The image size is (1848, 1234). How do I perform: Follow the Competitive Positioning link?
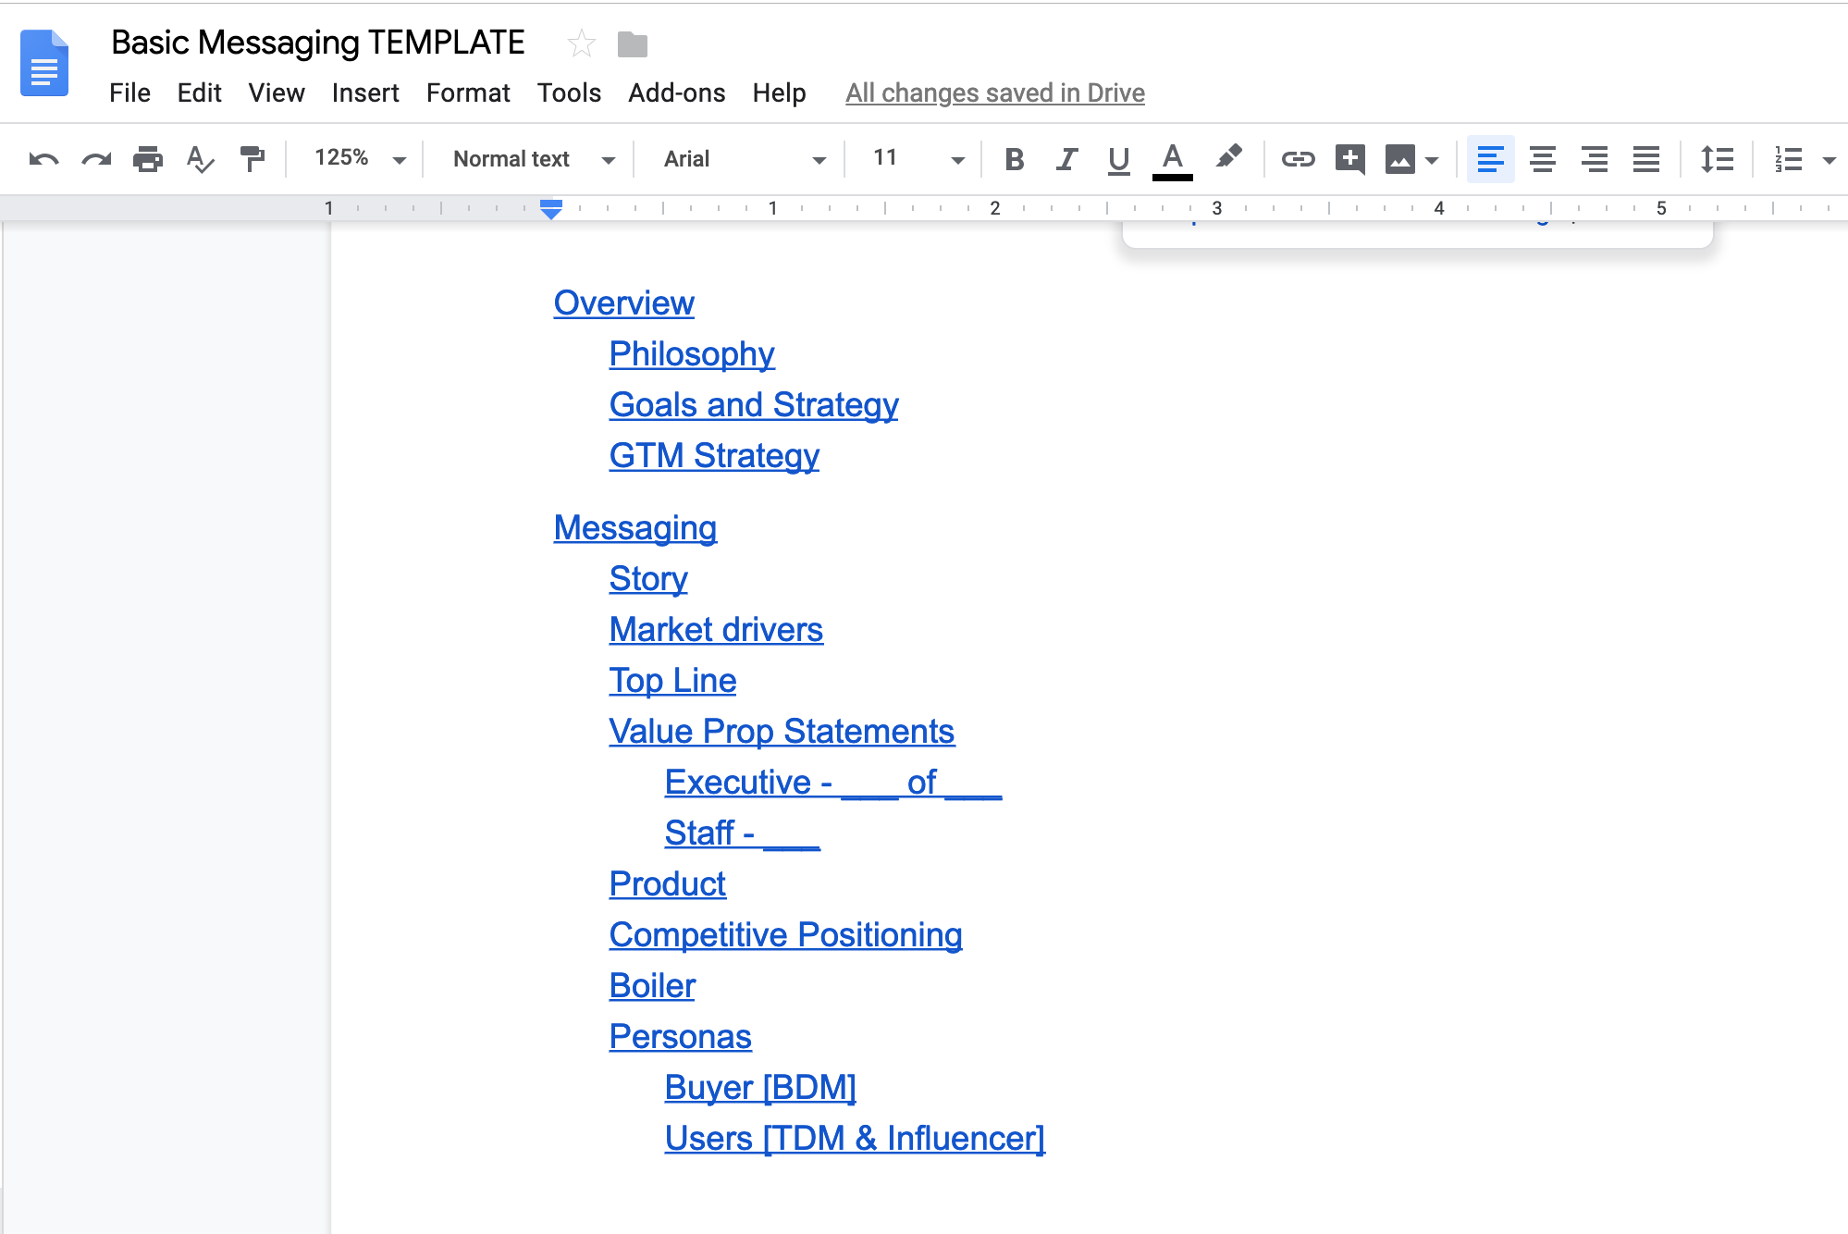pos(785,934)
